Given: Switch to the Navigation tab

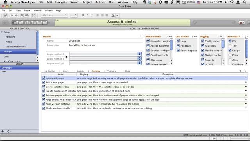Looking at the screenshot, I should [50, 71].
